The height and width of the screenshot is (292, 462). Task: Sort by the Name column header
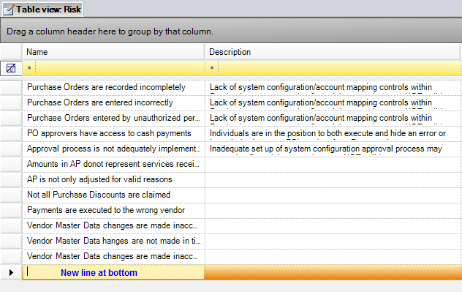pos(113,52)
